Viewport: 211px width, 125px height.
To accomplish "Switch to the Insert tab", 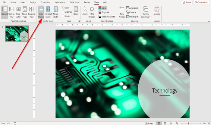I will (x=23, y=2).
